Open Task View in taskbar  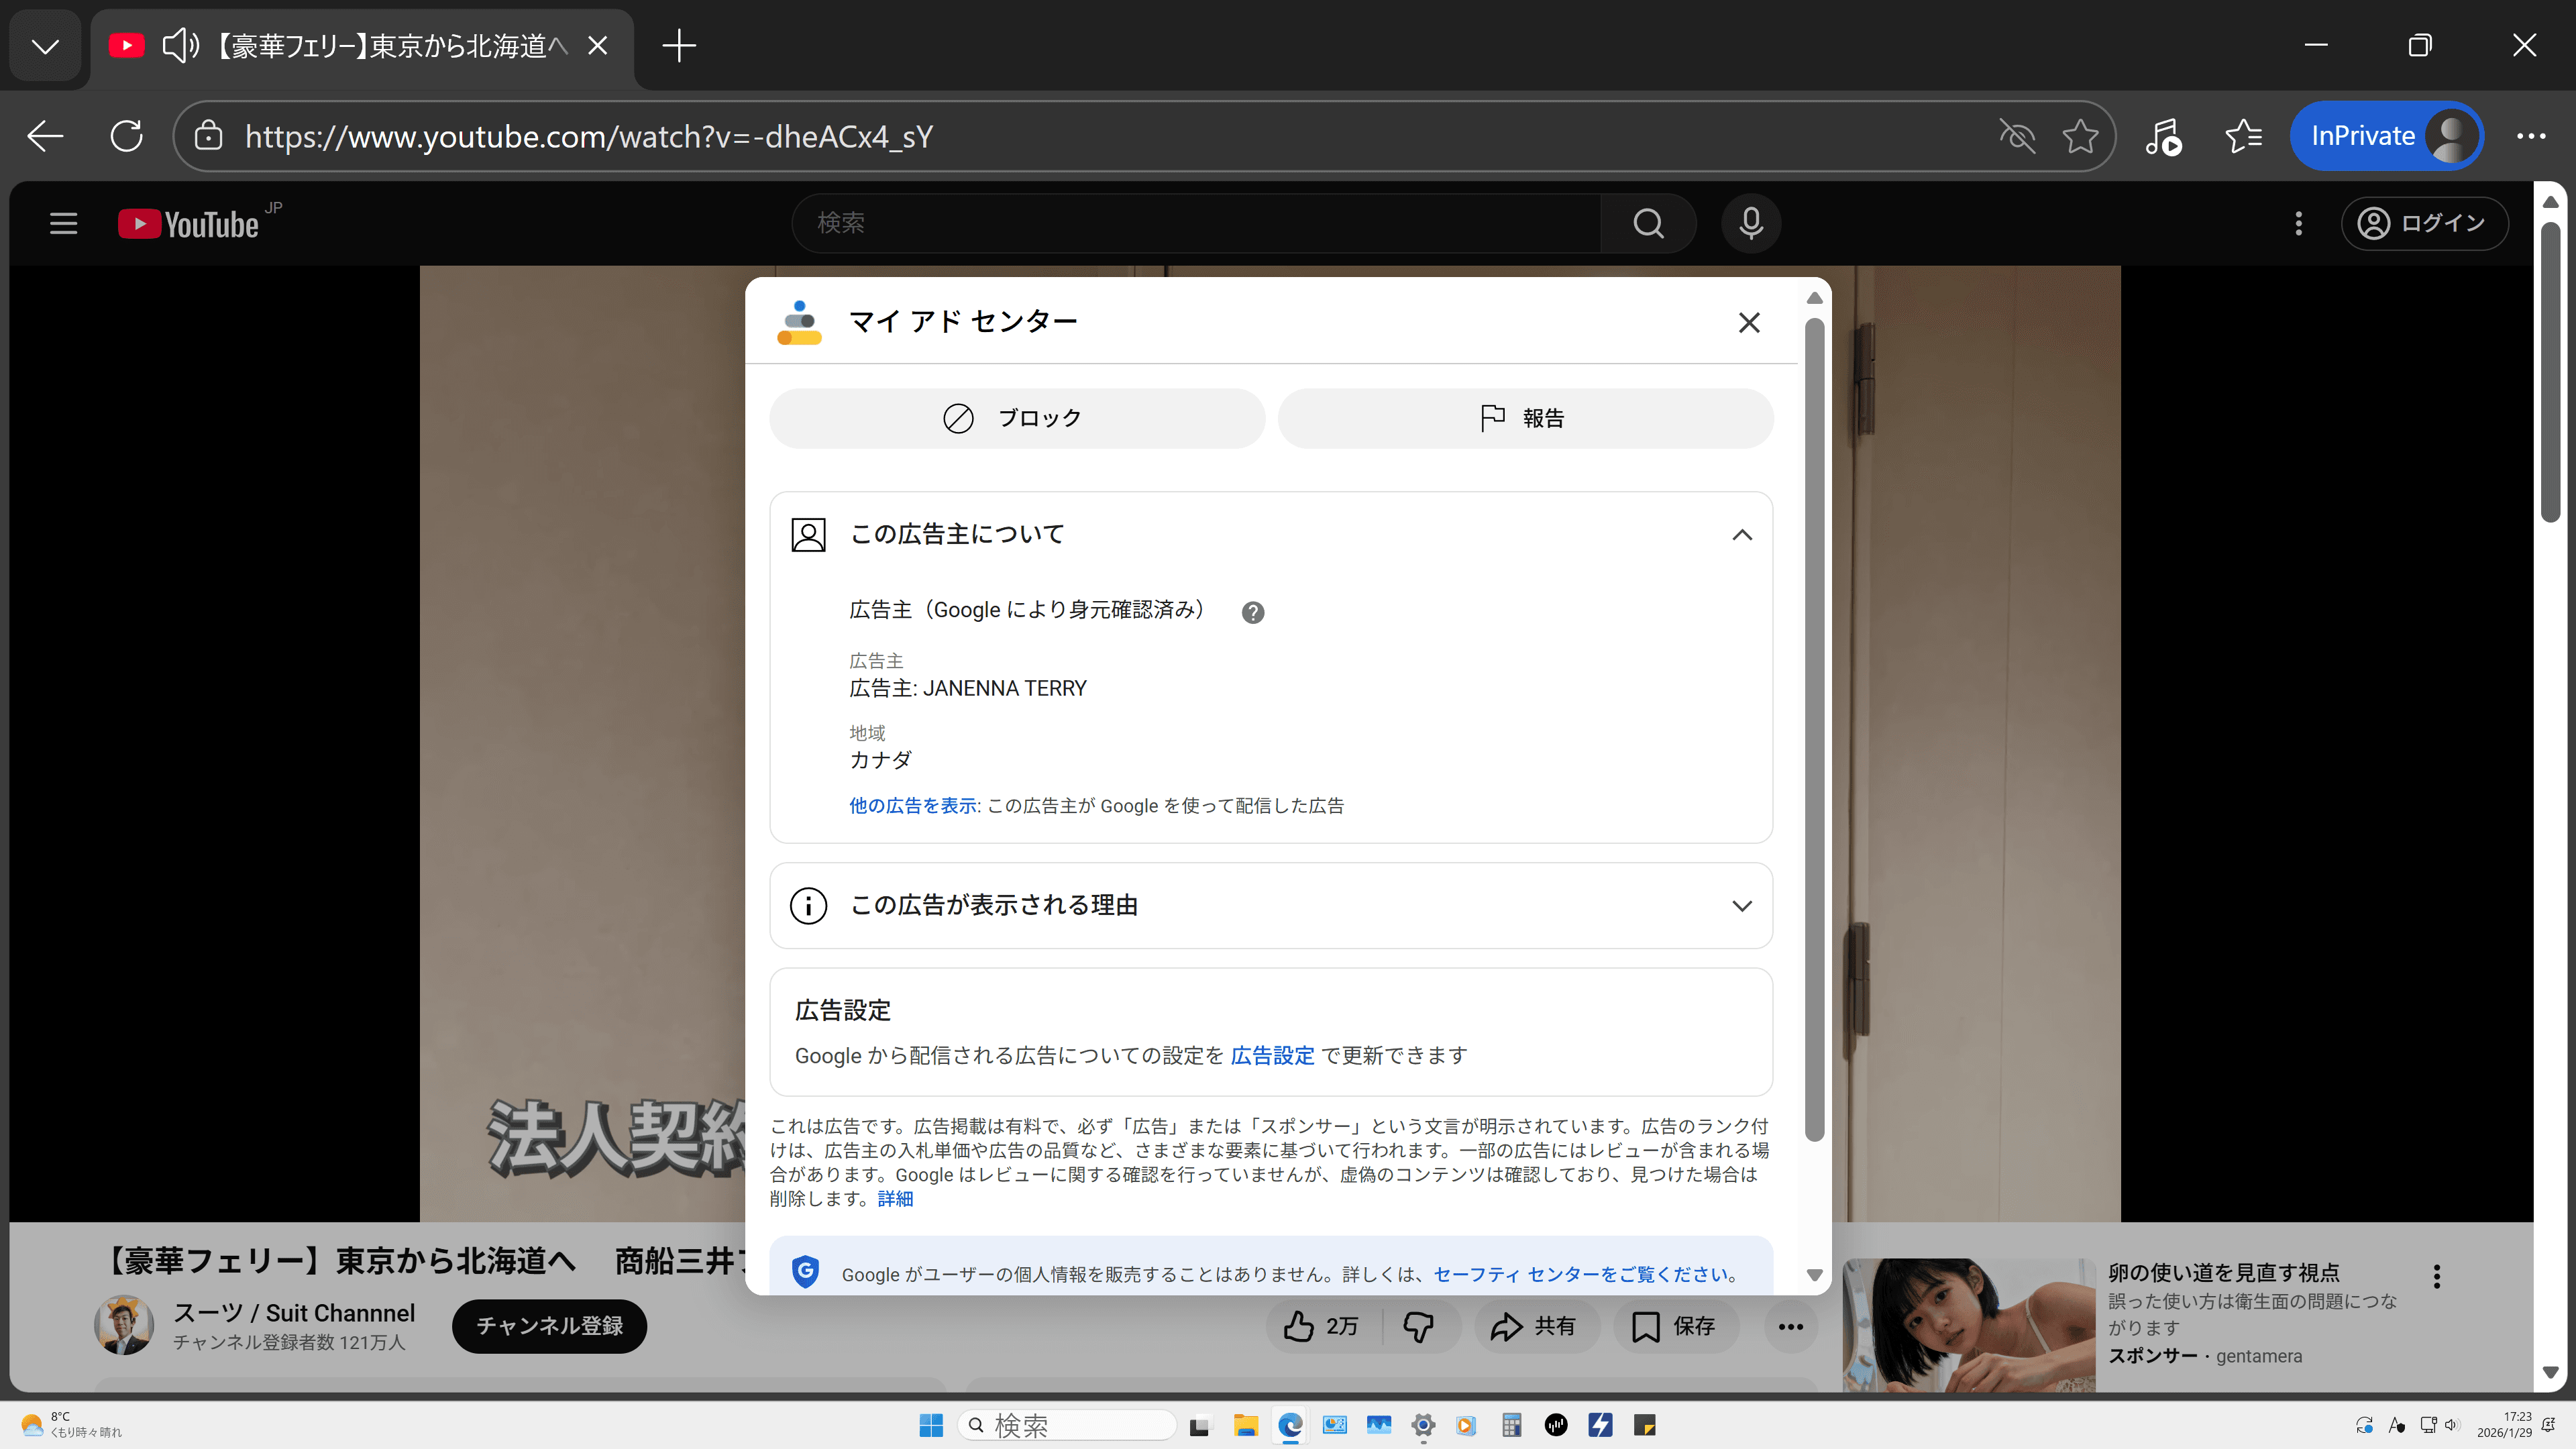coord(1199,1425)
